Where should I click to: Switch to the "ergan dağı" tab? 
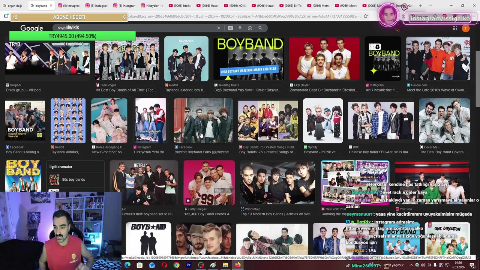pyautogui.click(x=13, y=6)
